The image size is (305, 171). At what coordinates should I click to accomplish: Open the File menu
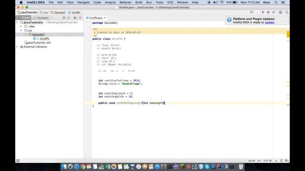51,2
